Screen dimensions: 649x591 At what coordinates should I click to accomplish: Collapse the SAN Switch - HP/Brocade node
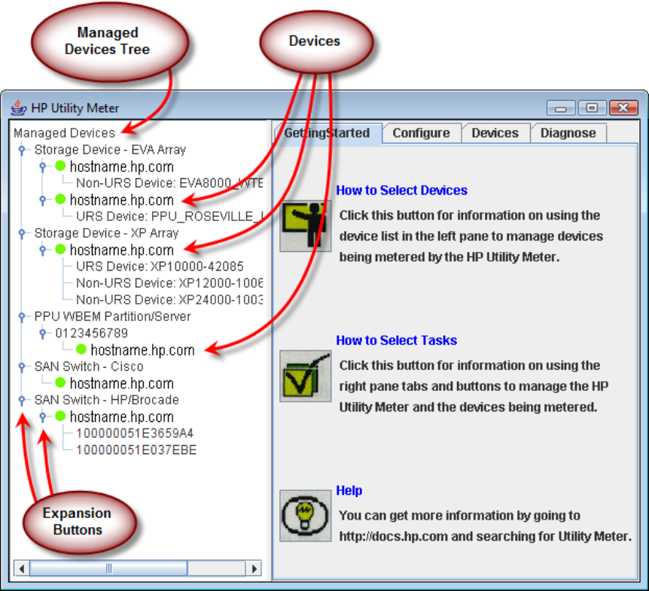(22, 400)
